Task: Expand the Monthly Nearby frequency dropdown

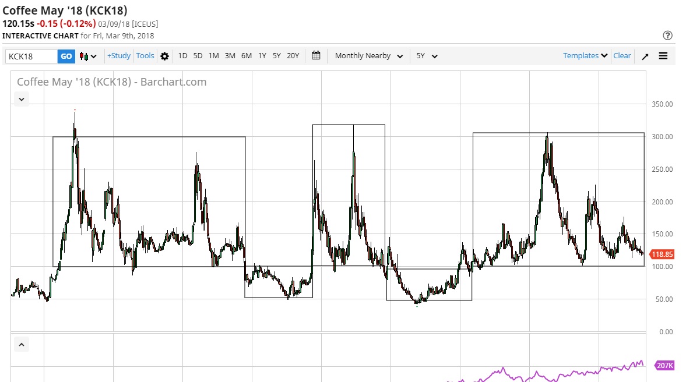Action: tap(369, 56)
